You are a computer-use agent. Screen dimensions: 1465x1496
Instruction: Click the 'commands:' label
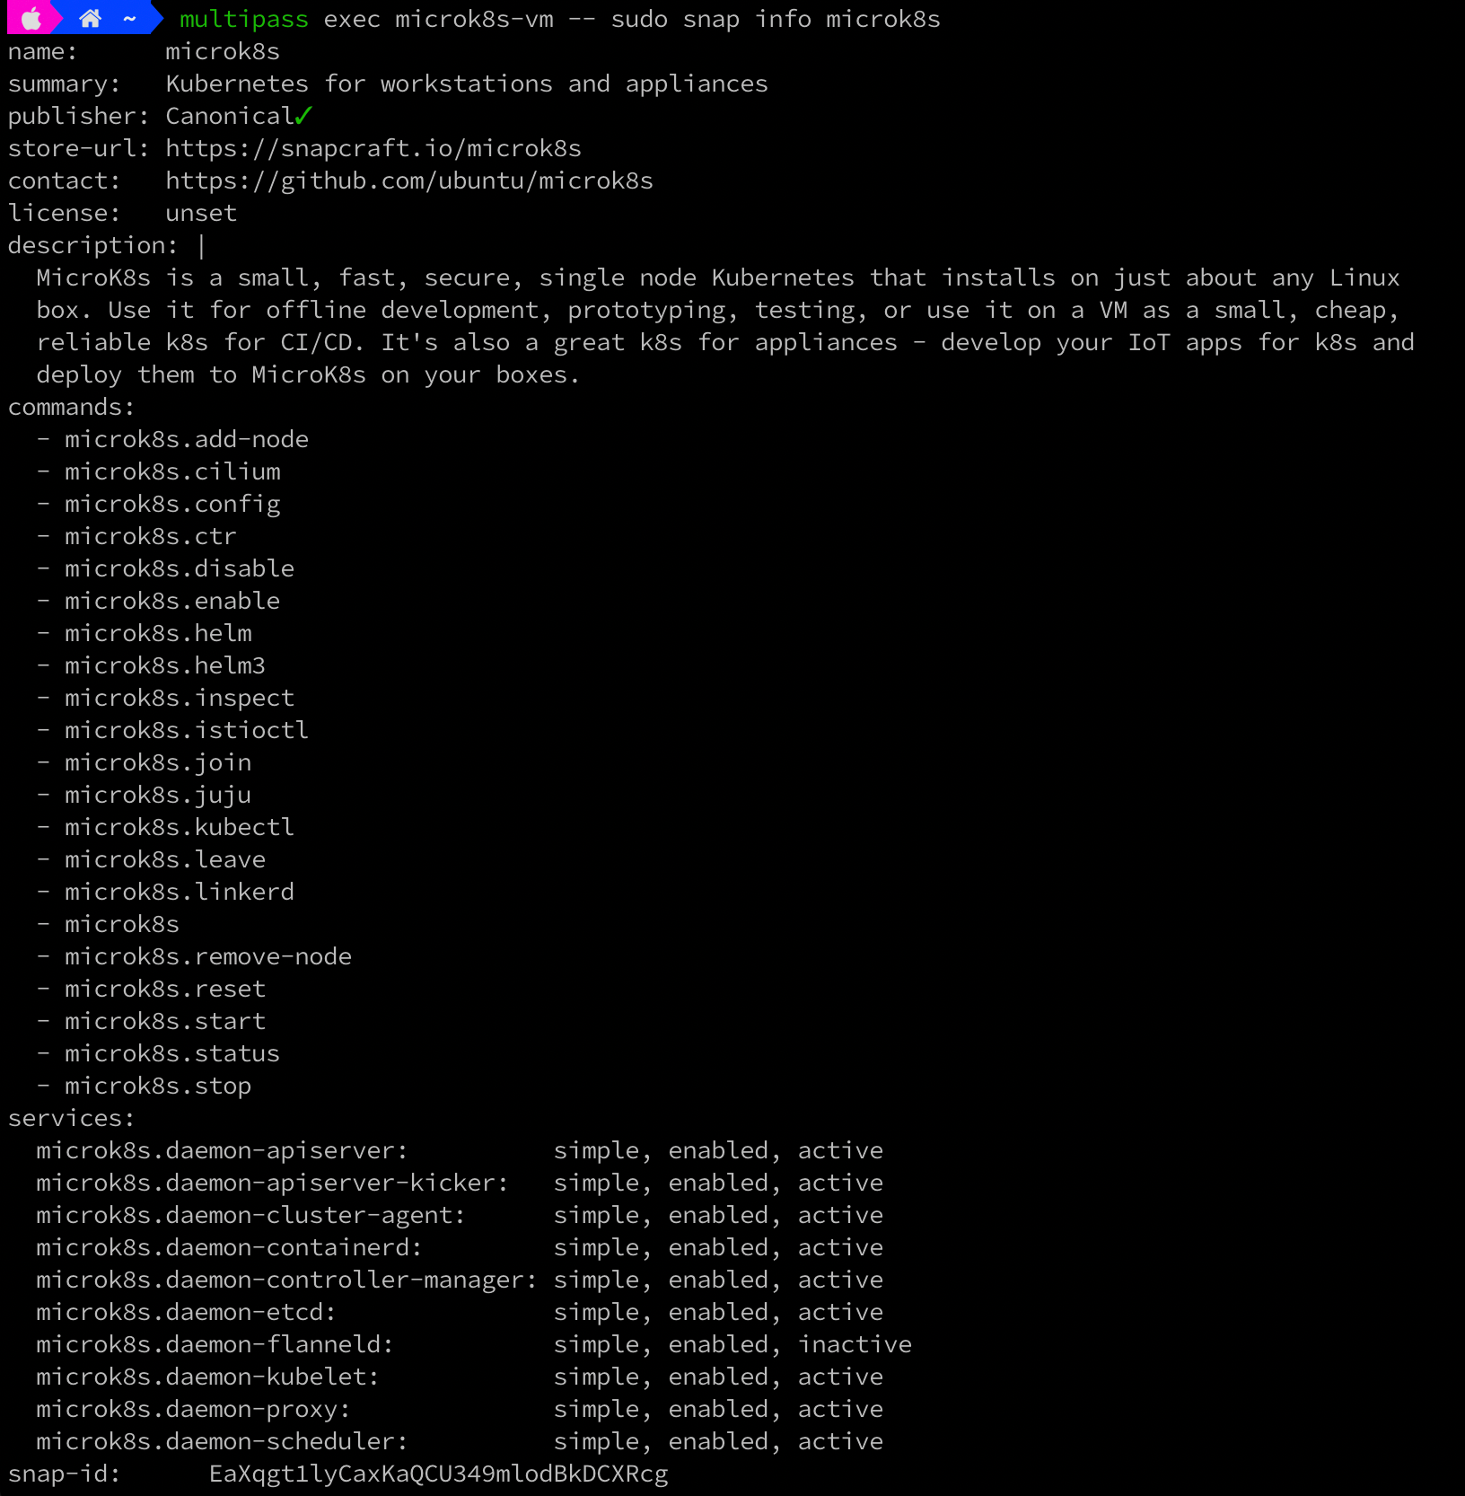72,407
